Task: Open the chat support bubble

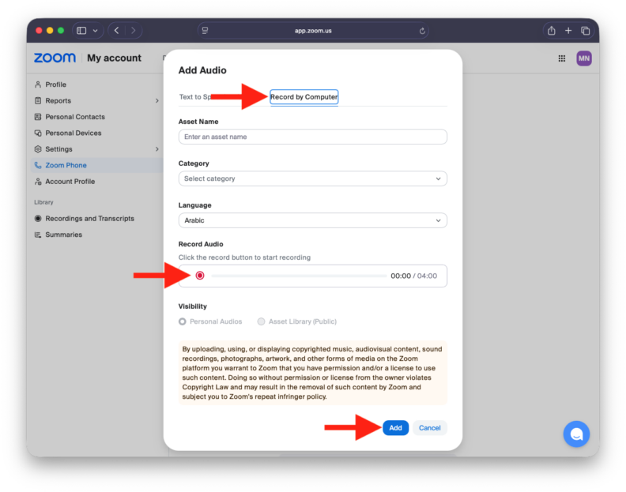Action: (576, 434)
